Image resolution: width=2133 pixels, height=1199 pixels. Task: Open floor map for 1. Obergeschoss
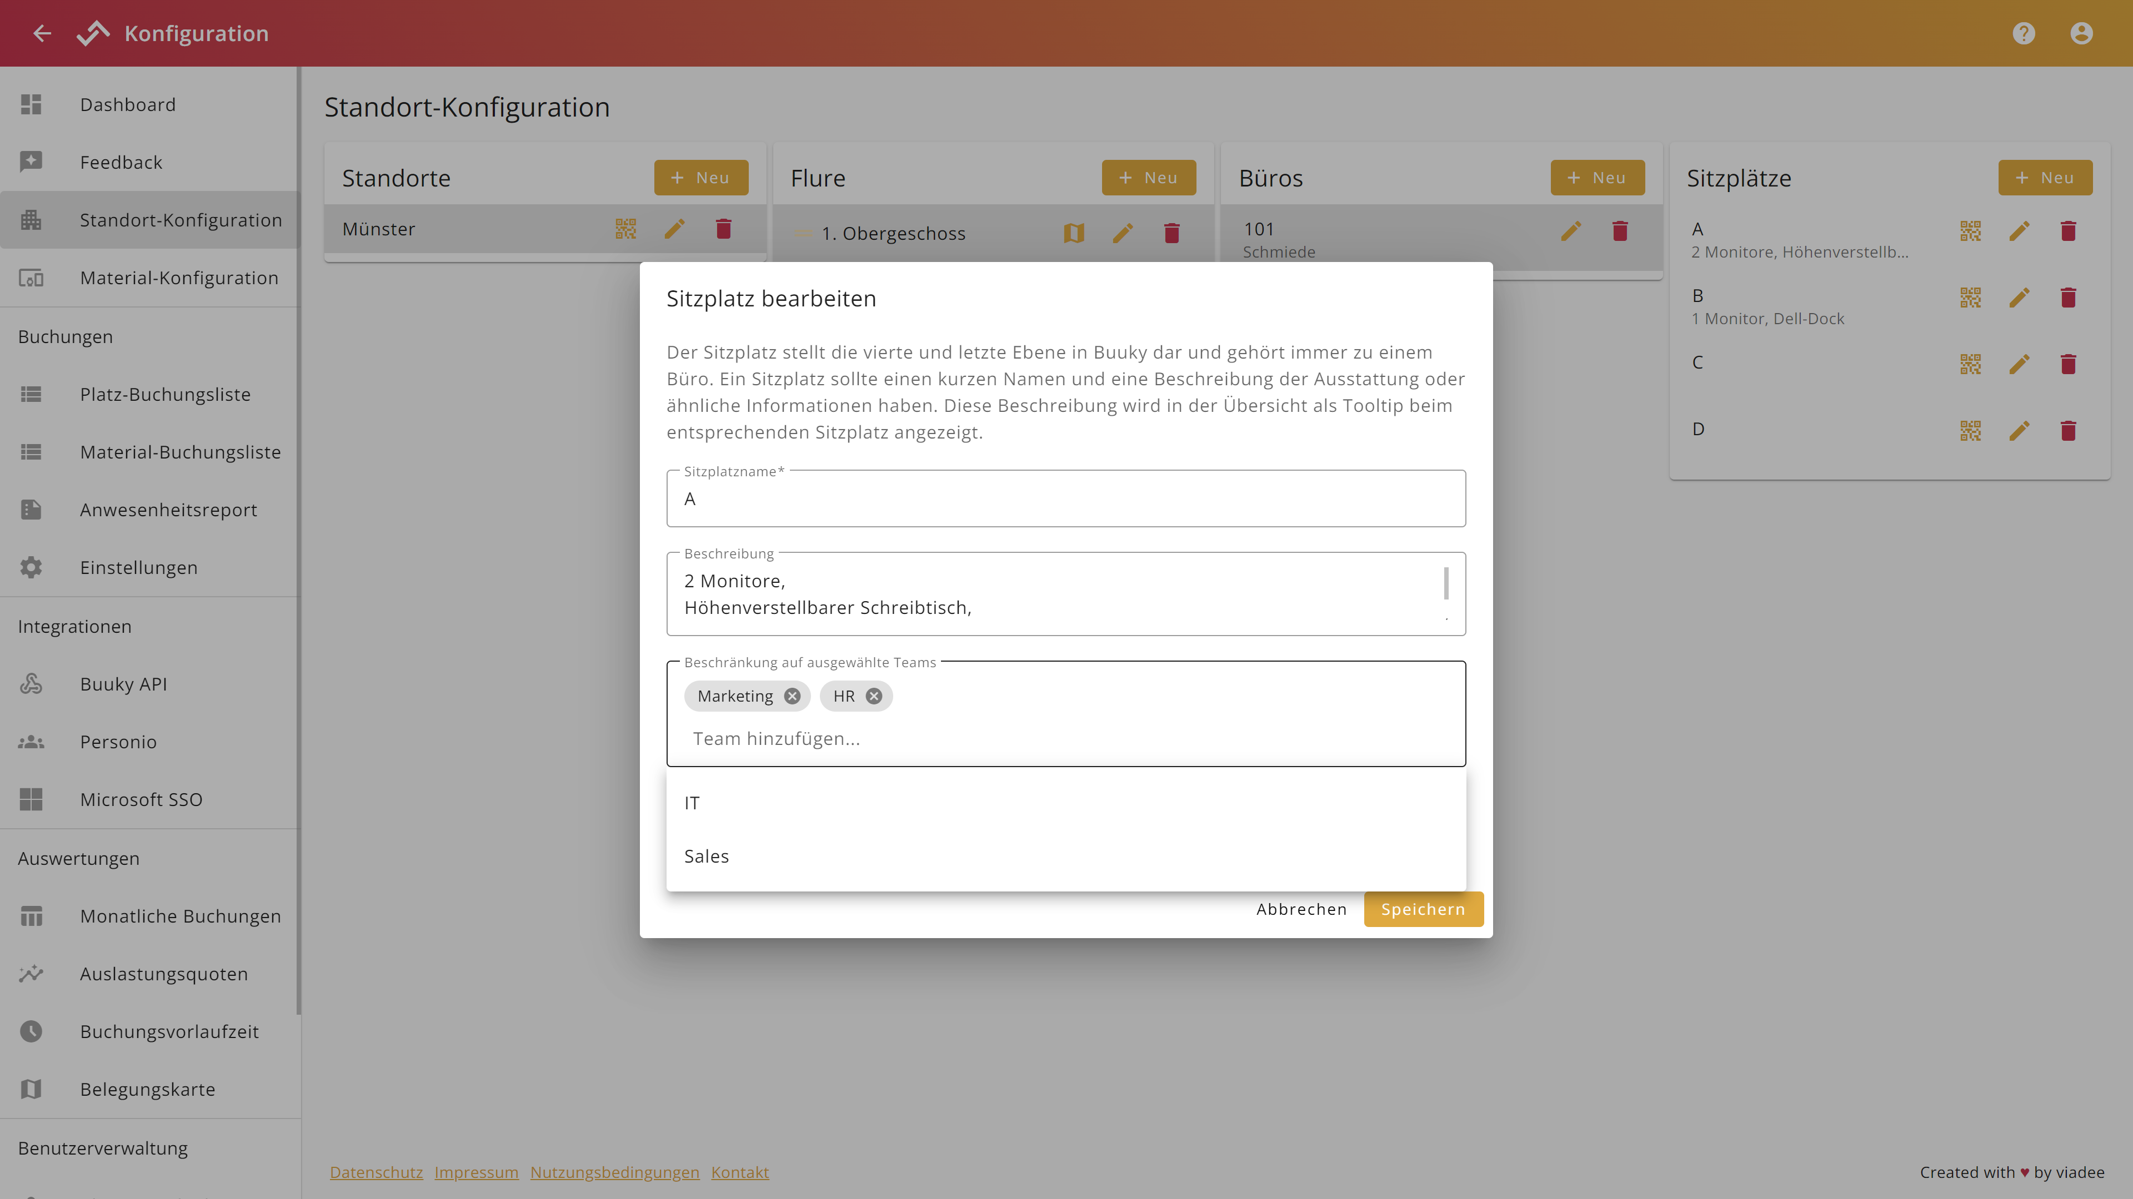pos(1074,233)
